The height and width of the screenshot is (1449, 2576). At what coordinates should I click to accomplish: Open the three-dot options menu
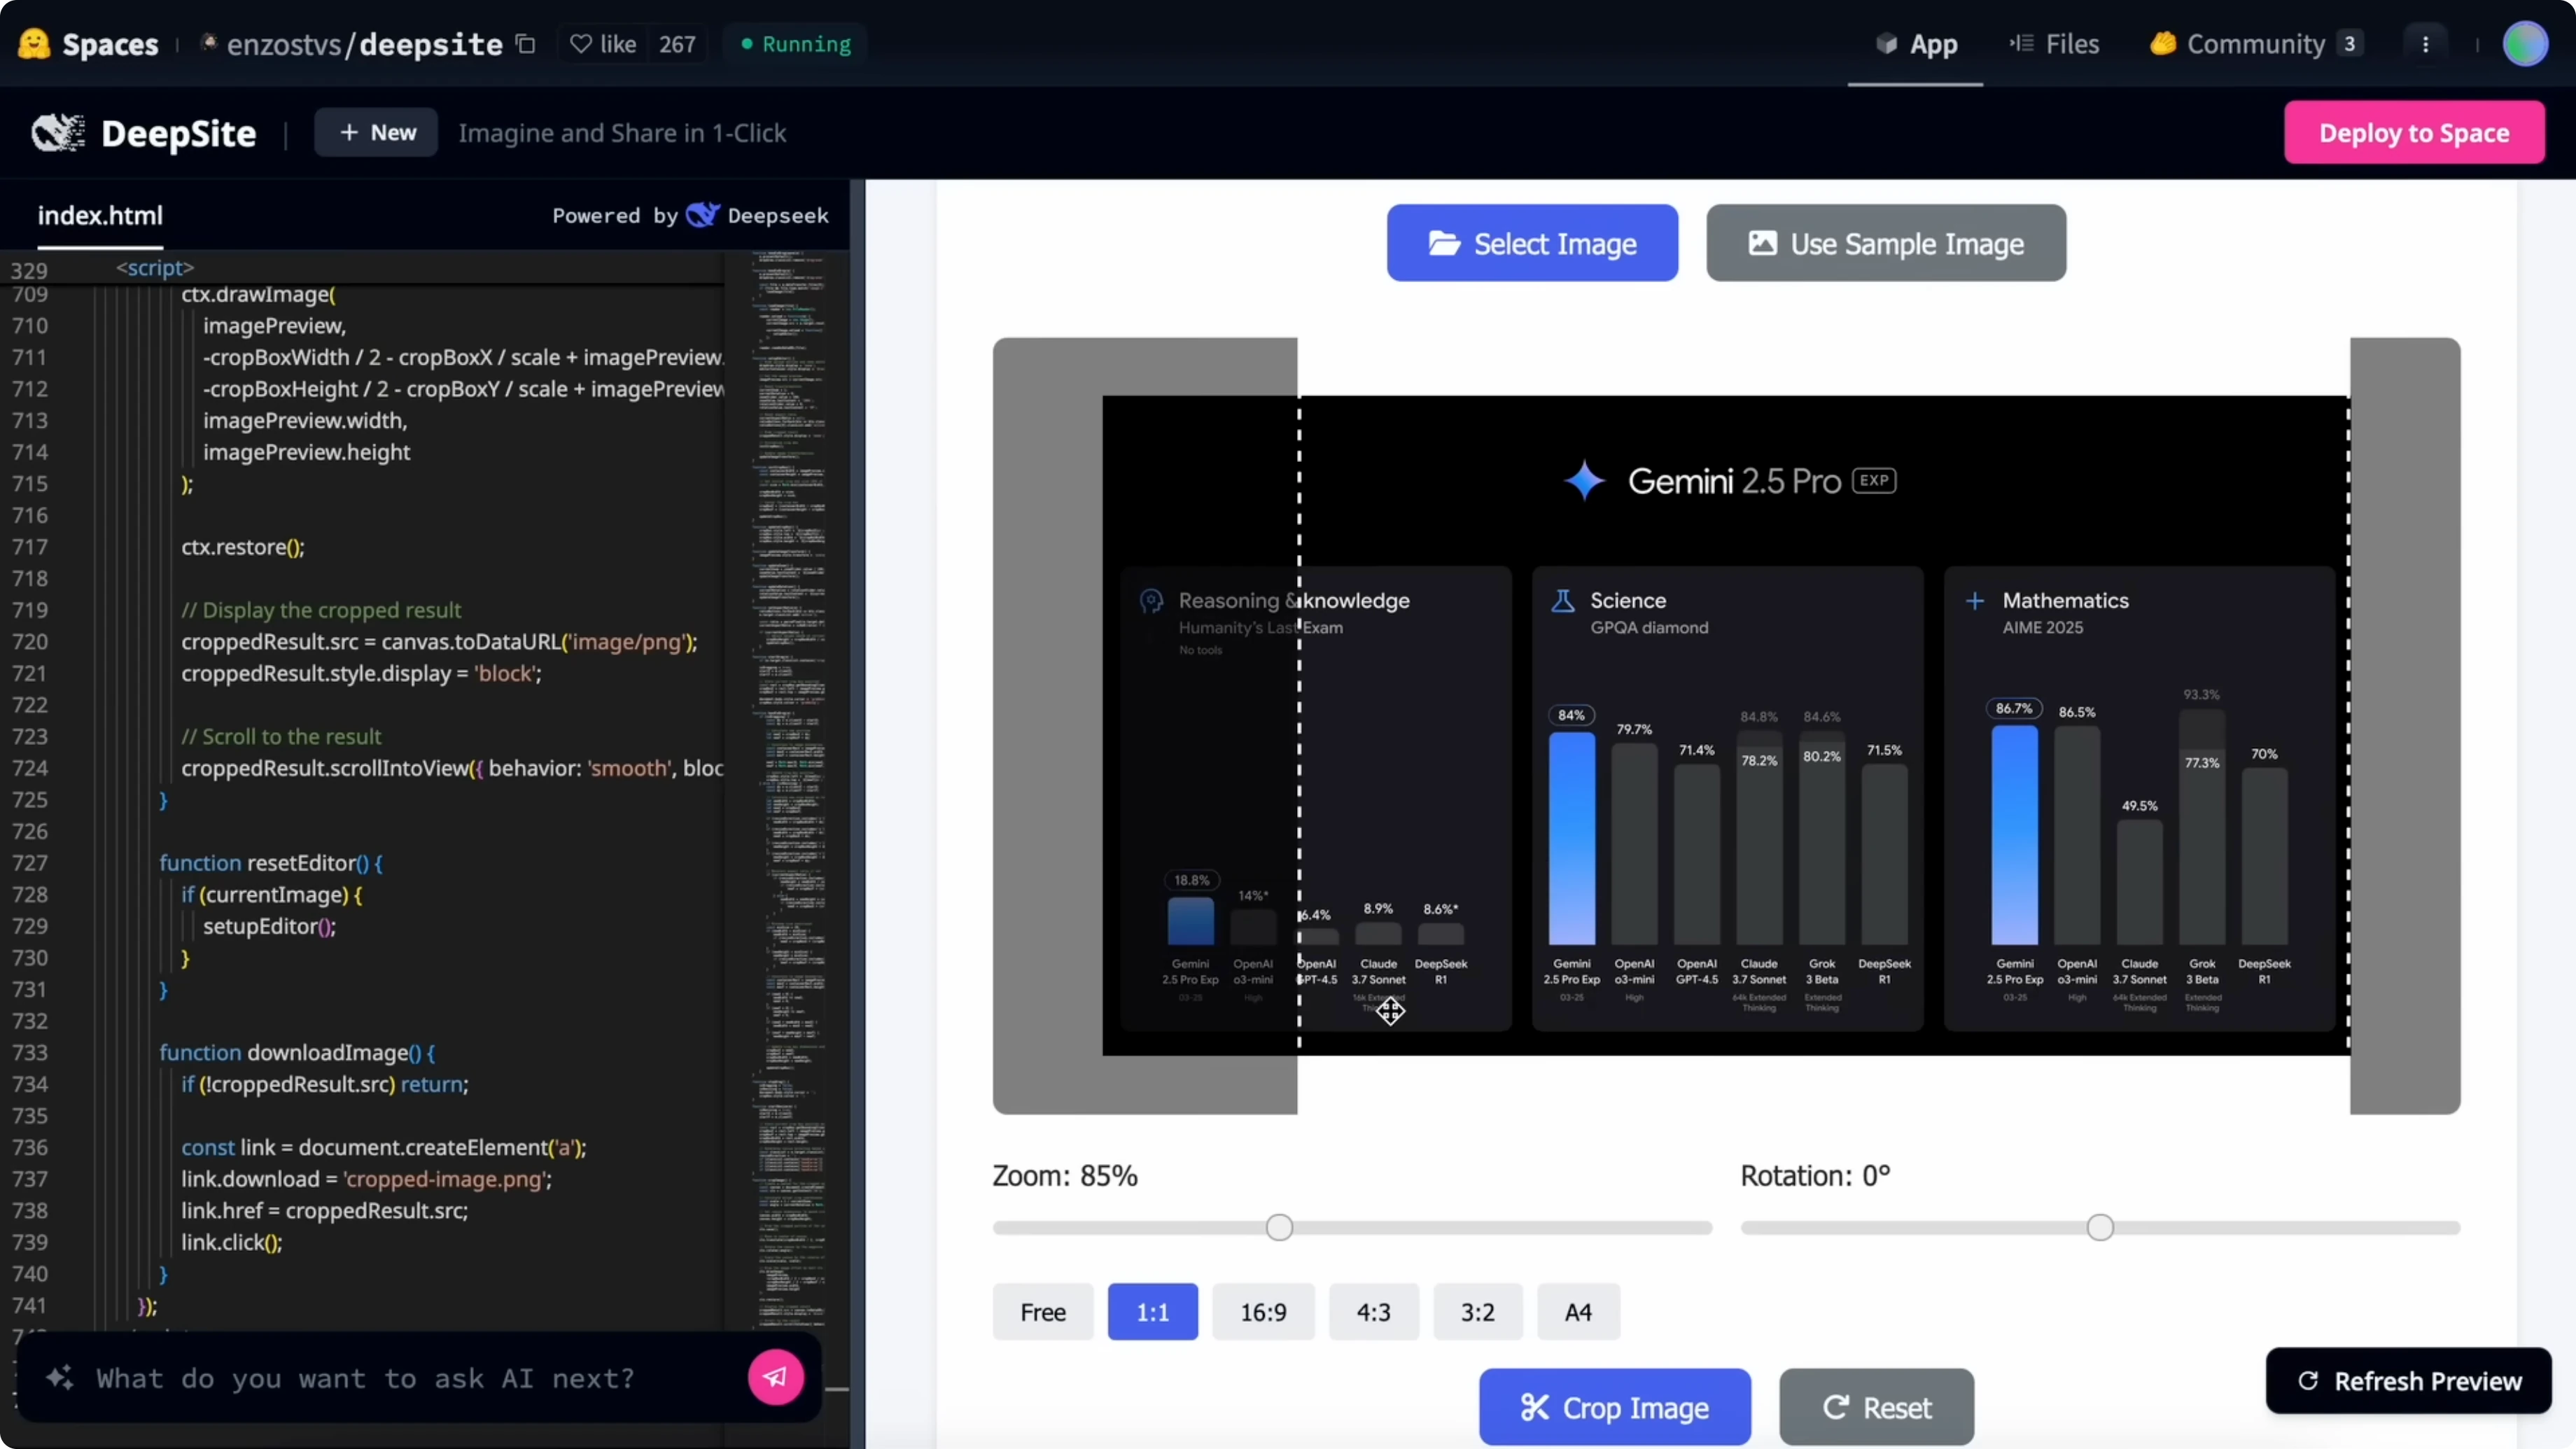[x=2426, y=44]
